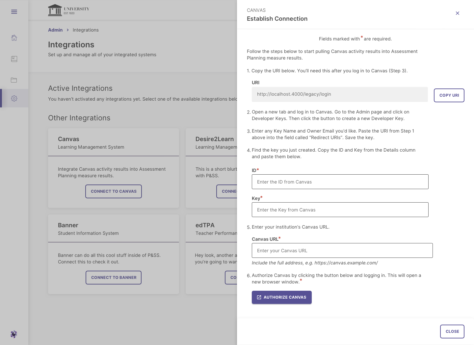Click the Connect to Banner button

[x=114, y=278]
